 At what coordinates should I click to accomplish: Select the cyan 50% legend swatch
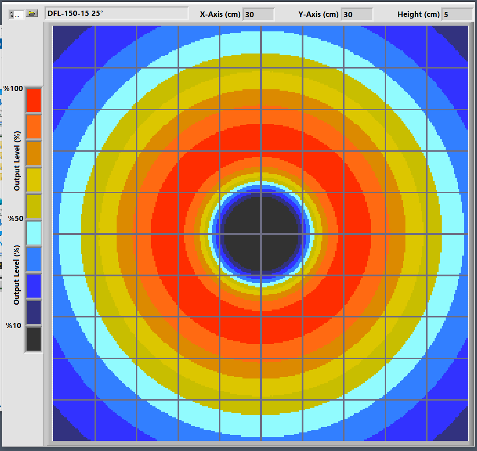point(34,233)
